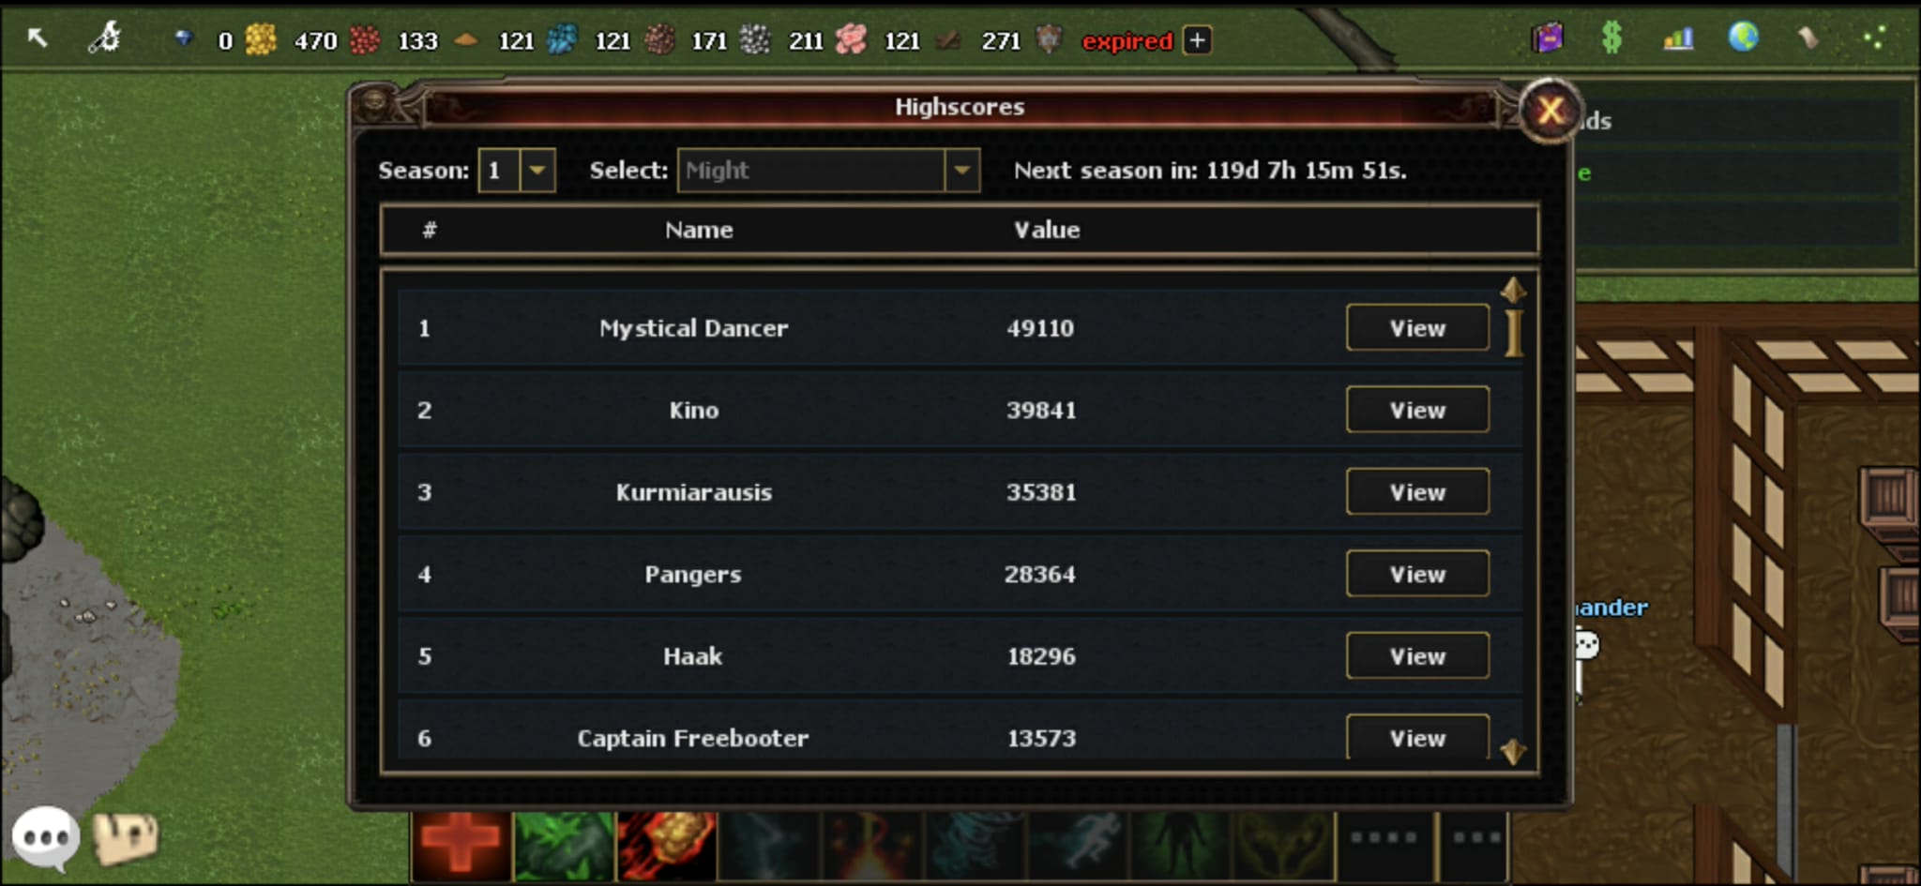Screen dimensions: 1921x886
Task: Use the green leaf skill in hotbar
Action: point(564,846)
